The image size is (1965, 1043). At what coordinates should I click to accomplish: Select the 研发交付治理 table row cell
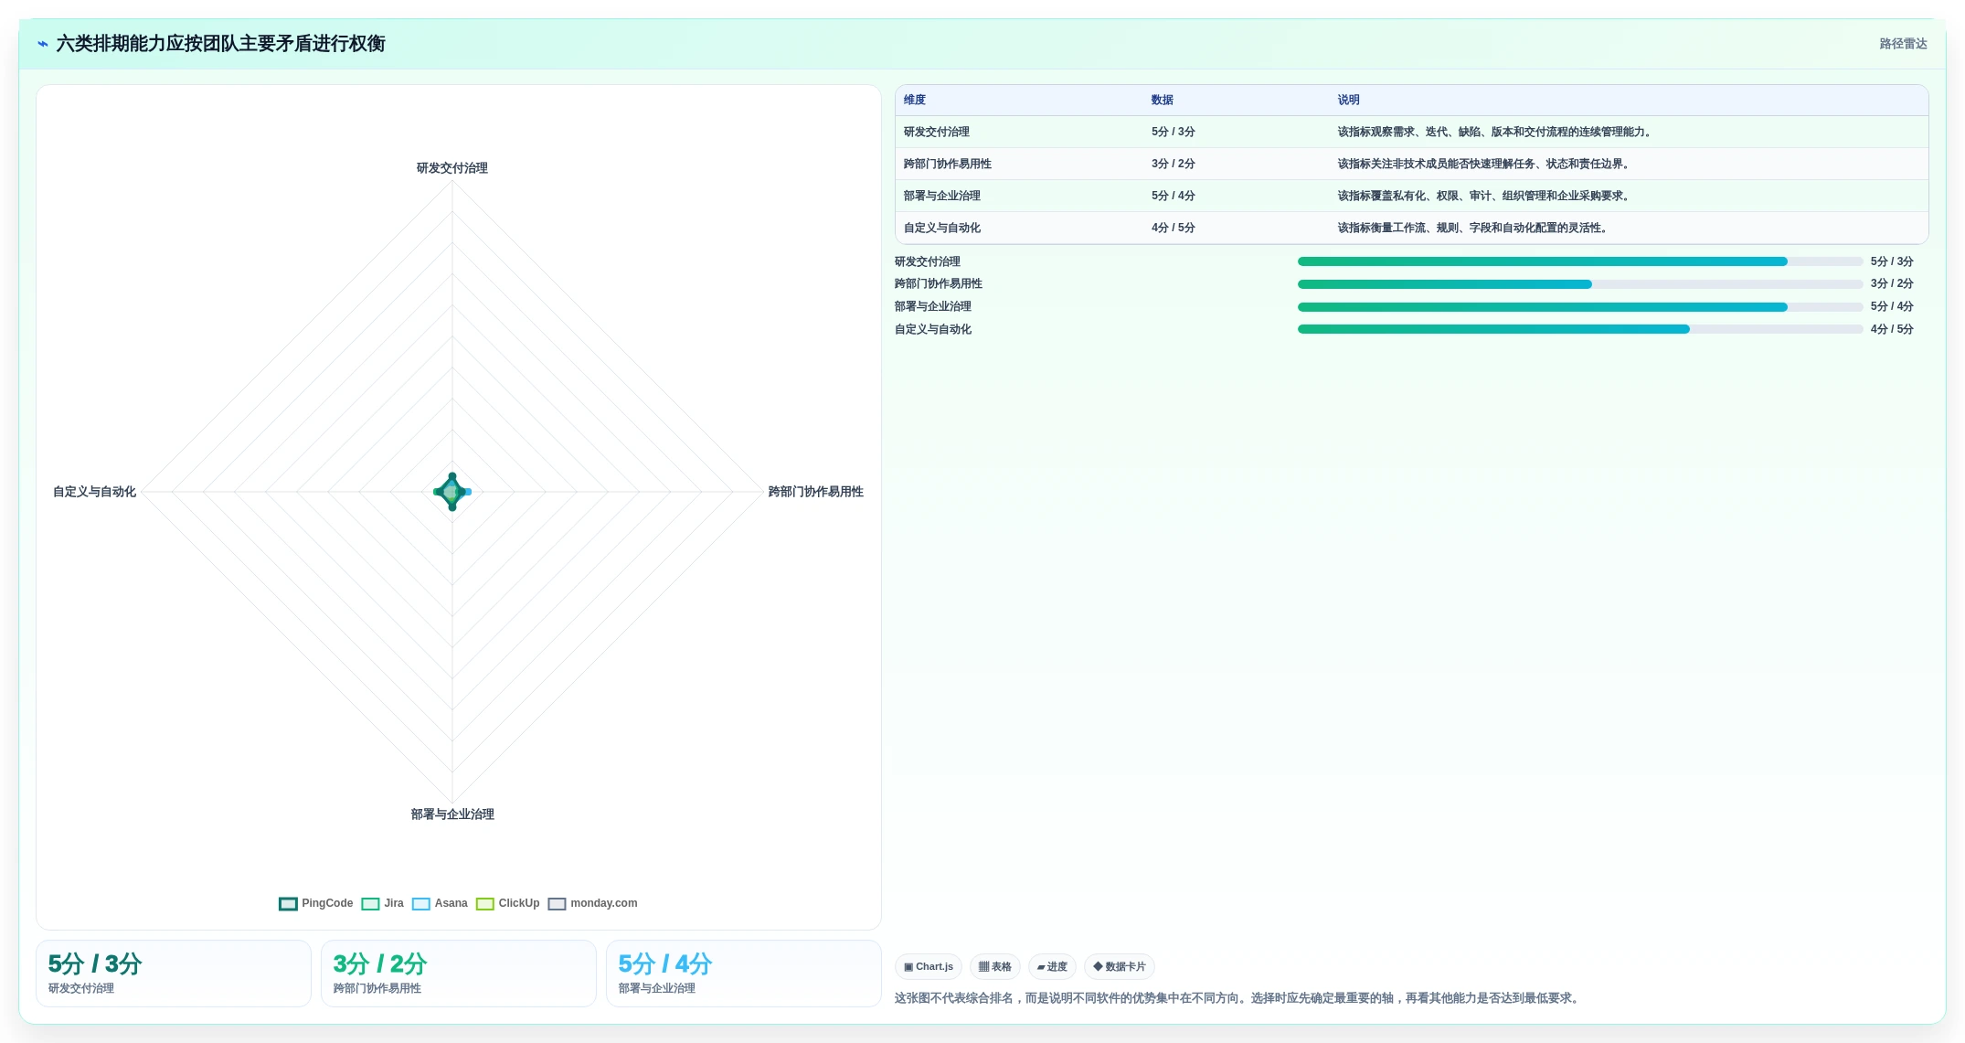click(x=937, y=132)
